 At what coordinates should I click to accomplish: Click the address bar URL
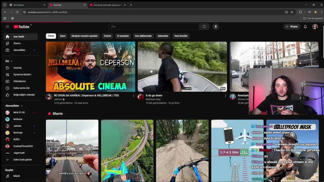[47, 12]
